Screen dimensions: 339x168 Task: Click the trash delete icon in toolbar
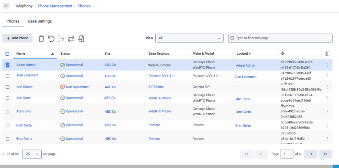41,39
